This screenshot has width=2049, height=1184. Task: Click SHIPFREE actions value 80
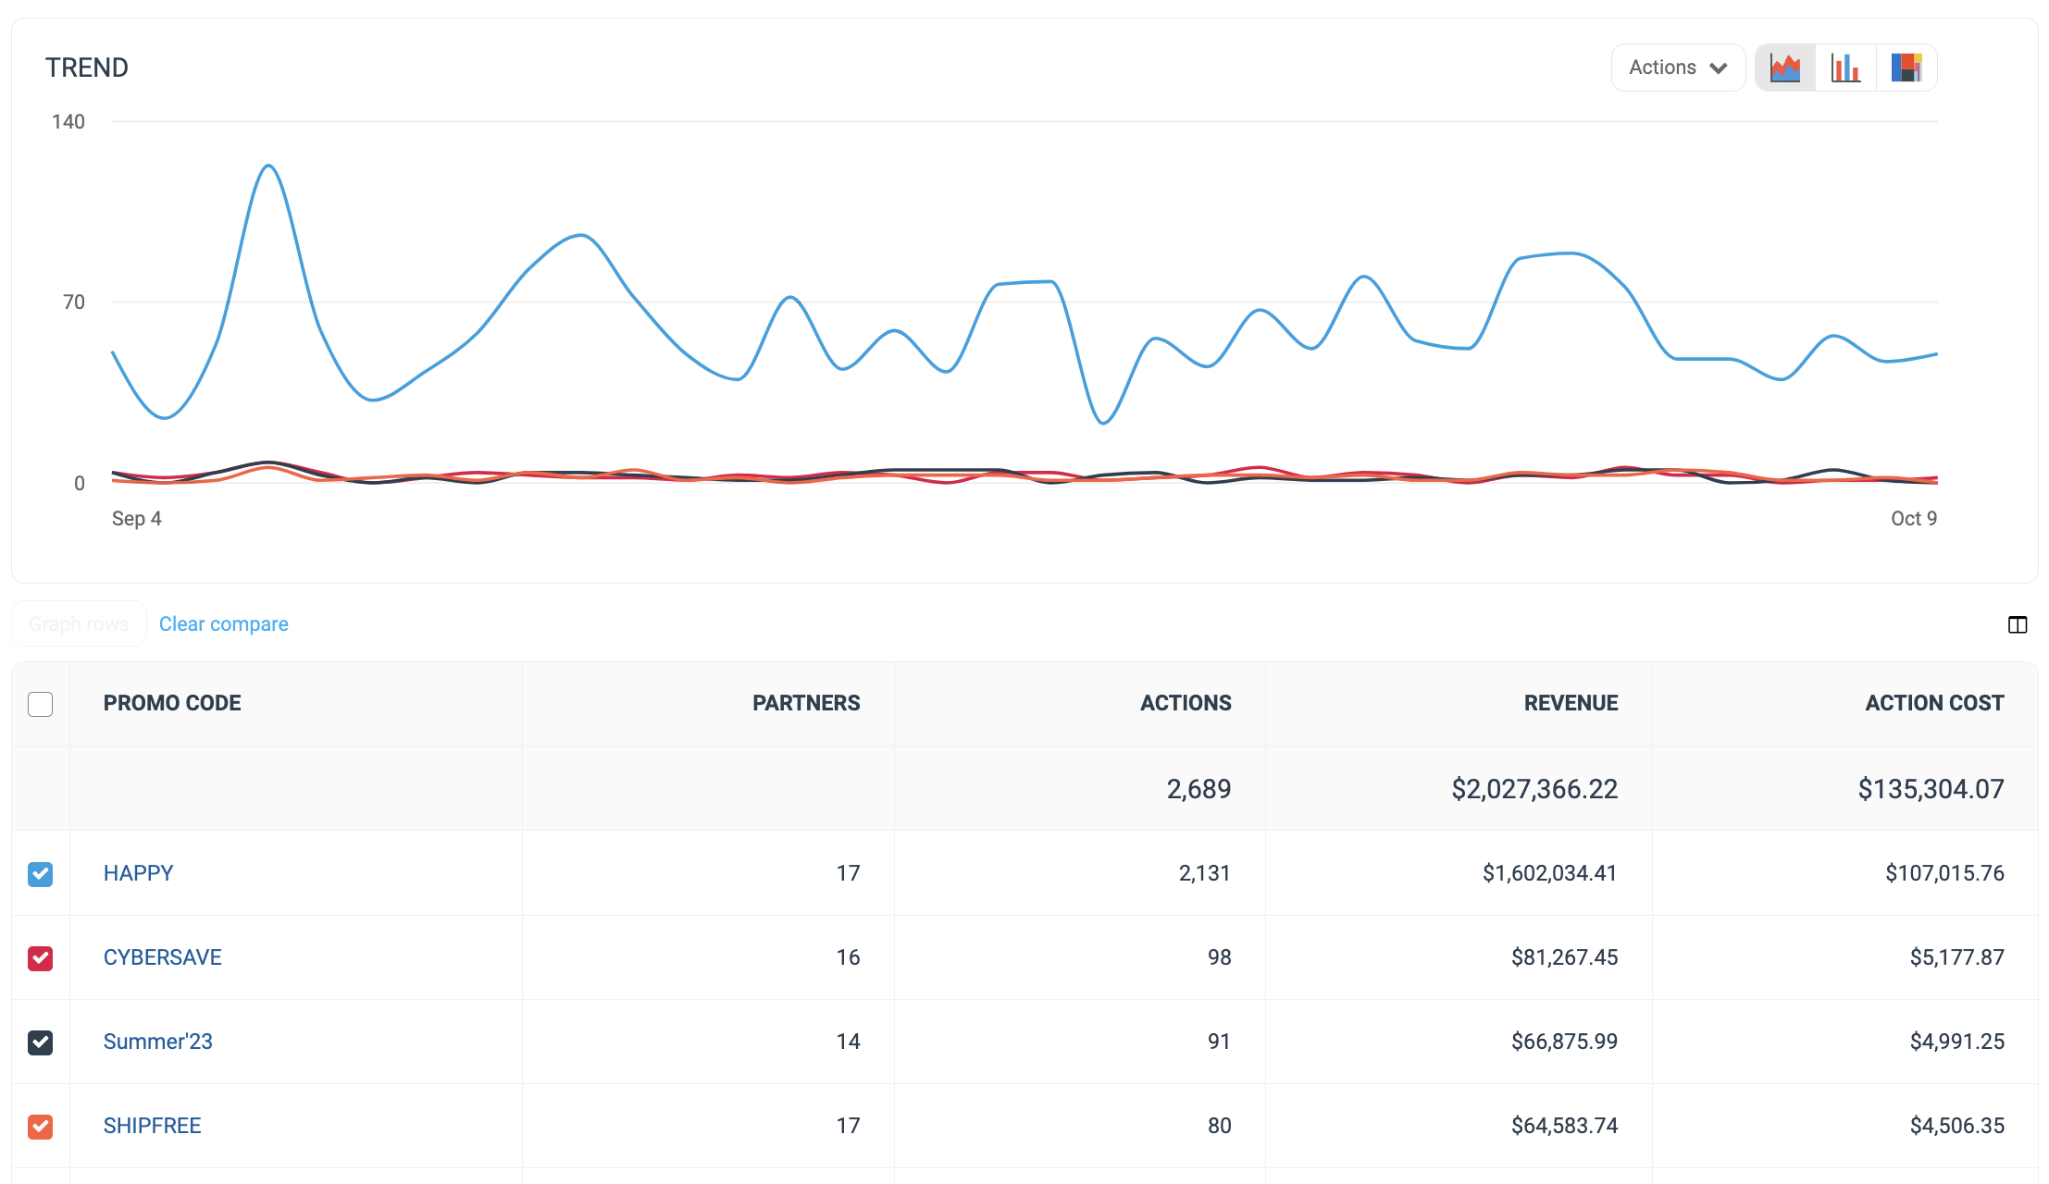[1219, 1126]
